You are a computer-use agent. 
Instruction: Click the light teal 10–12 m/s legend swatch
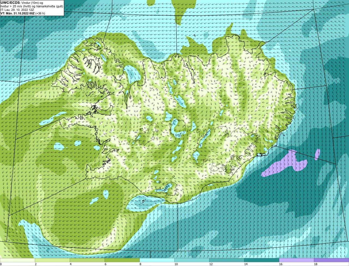[x=192, y=260]
